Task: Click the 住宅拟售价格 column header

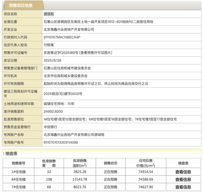Action: tap(146, 163)
